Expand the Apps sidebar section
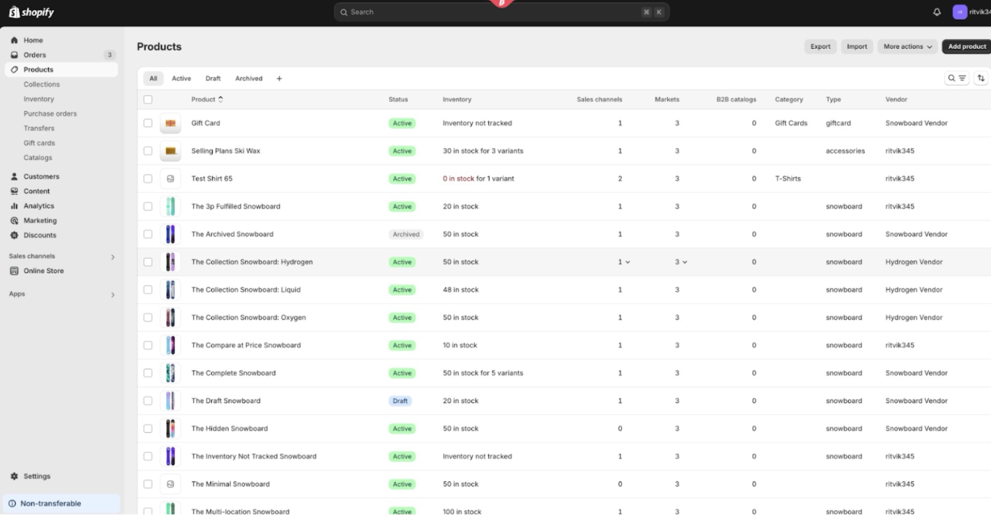991x515 pixels. pyautogui.click(x=113, y=295)
